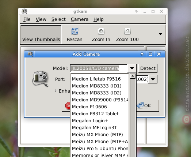191x157 pixels.
Task: Click the shade (up arrow) button on Add Camera
Action: [142, 54]
